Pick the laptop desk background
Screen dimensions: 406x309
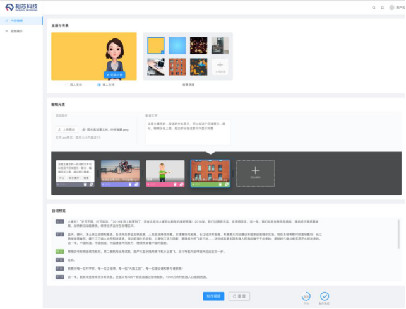[x=156, y=67]
